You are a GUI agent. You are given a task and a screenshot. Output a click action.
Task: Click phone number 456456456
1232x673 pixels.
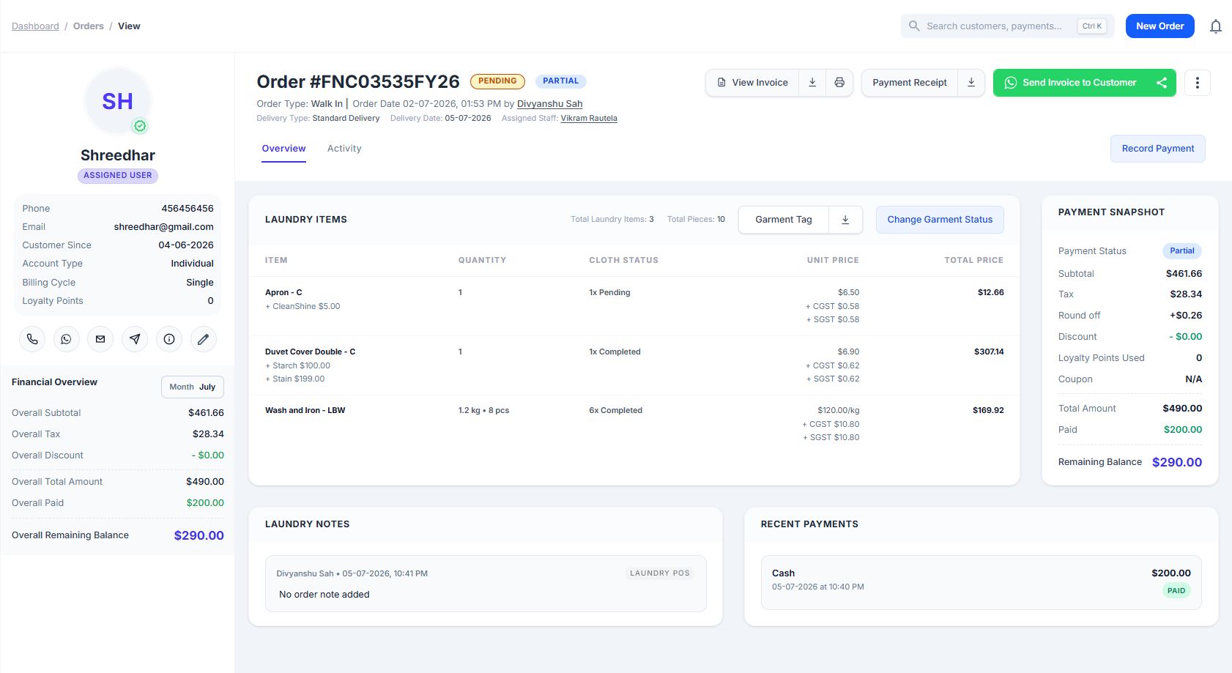pos(188,209)
